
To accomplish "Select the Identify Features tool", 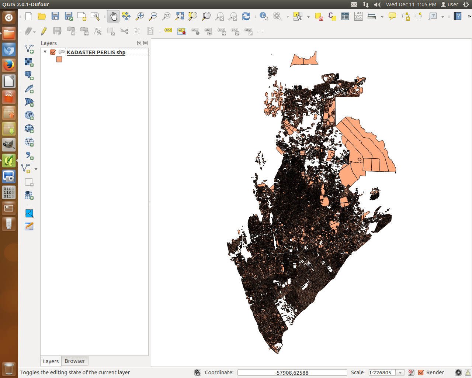I will click(x=263, y=16).
